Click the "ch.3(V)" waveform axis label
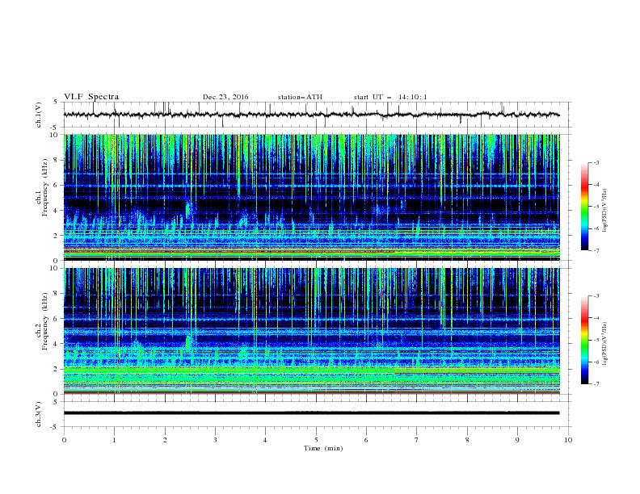The height and width of the screenshot is (494, 640). click(39, 415)
